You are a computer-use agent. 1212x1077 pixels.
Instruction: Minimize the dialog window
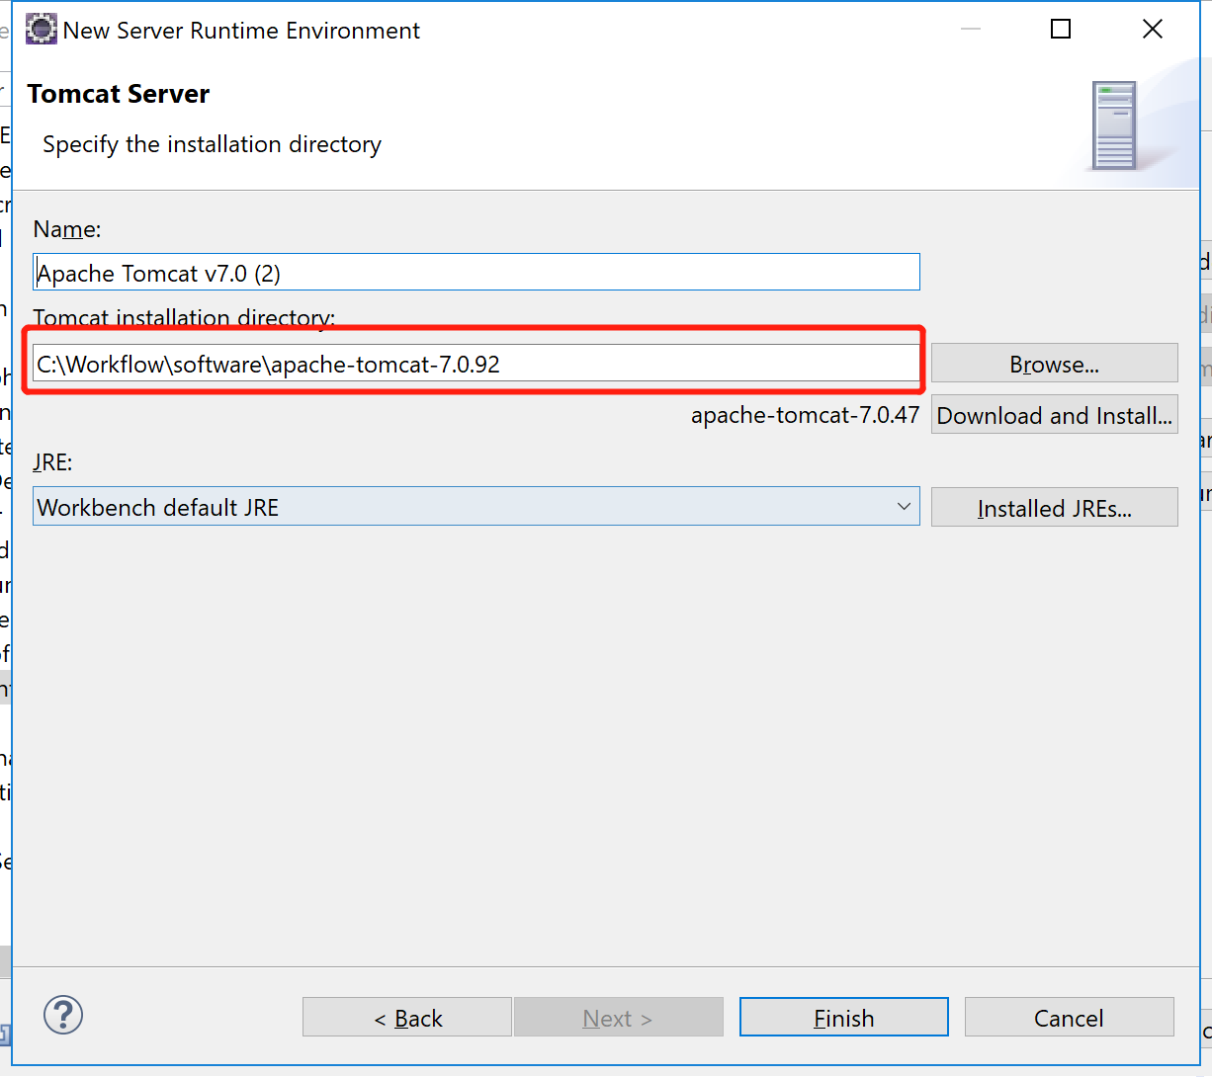click(971, 30)
